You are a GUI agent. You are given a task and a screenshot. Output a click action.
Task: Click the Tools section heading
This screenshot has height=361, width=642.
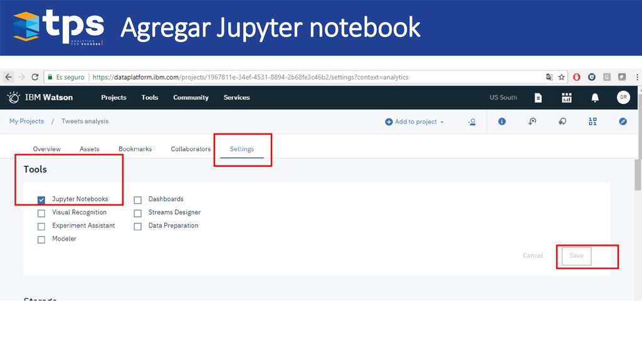point(35,169)
